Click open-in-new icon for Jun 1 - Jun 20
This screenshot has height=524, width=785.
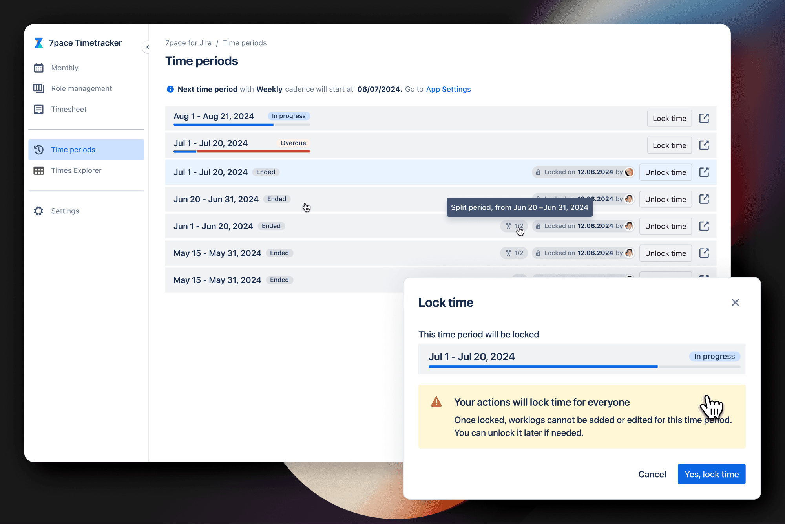tap(704, 226)
